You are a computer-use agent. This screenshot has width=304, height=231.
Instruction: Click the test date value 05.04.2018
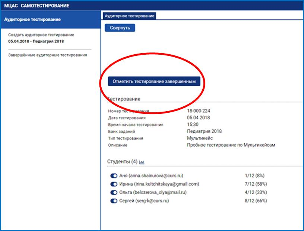coord(198,118)
